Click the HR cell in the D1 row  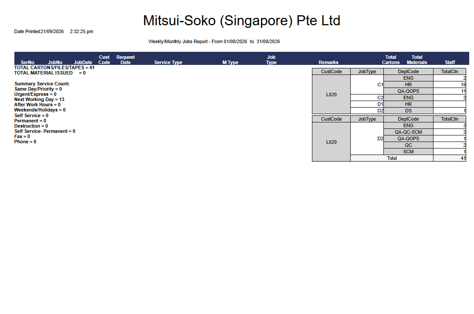click(408, 104)
